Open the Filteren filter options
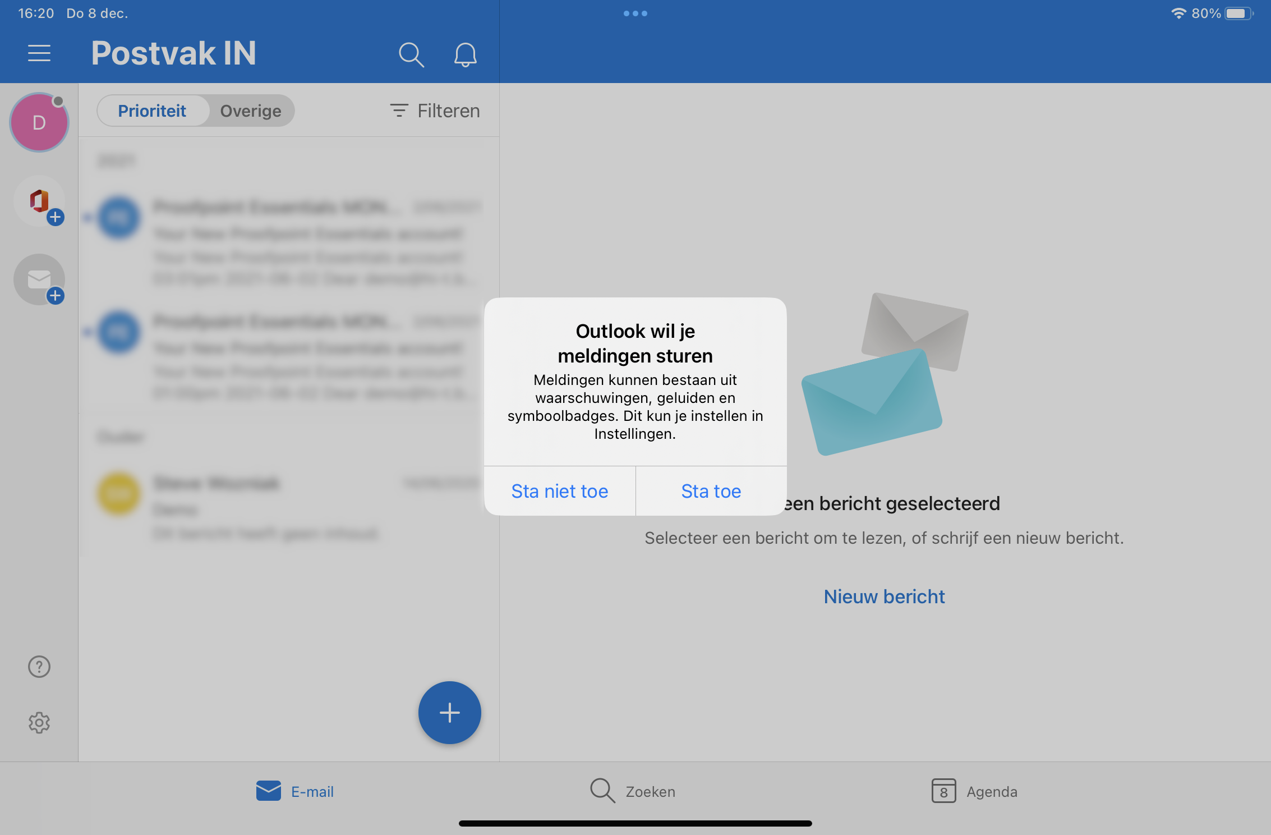Screen dimensions: 1271x835 [435, 111]
